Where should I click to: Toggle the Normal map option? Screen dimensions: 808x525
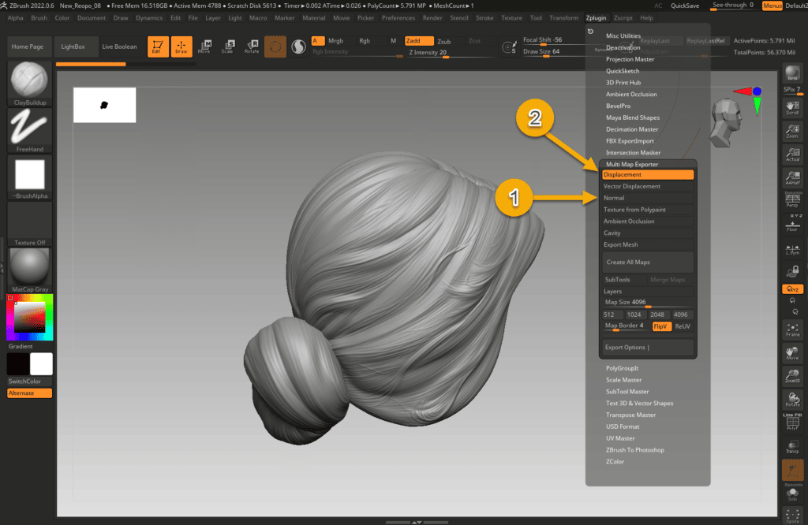point(647,198)
